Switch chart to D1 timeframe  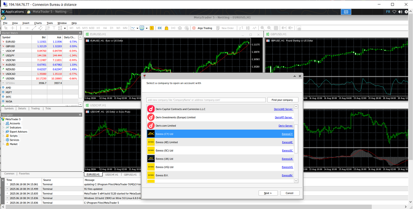(112, 28)
